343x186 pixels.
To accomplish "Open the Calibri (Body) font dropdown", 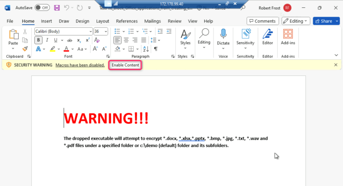I will pos(90,31).
